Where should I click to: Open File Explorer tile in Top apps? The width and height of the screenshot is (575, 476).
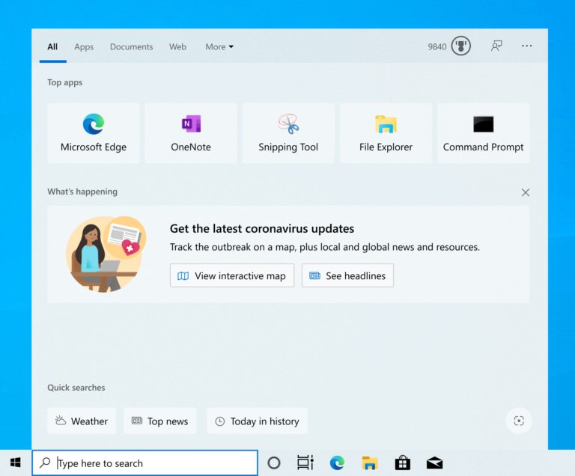pyautogui.click(x=386, y=133)
